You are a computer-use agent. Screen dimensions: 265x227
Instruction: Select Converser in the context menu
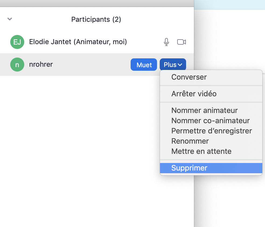[189, 77]
